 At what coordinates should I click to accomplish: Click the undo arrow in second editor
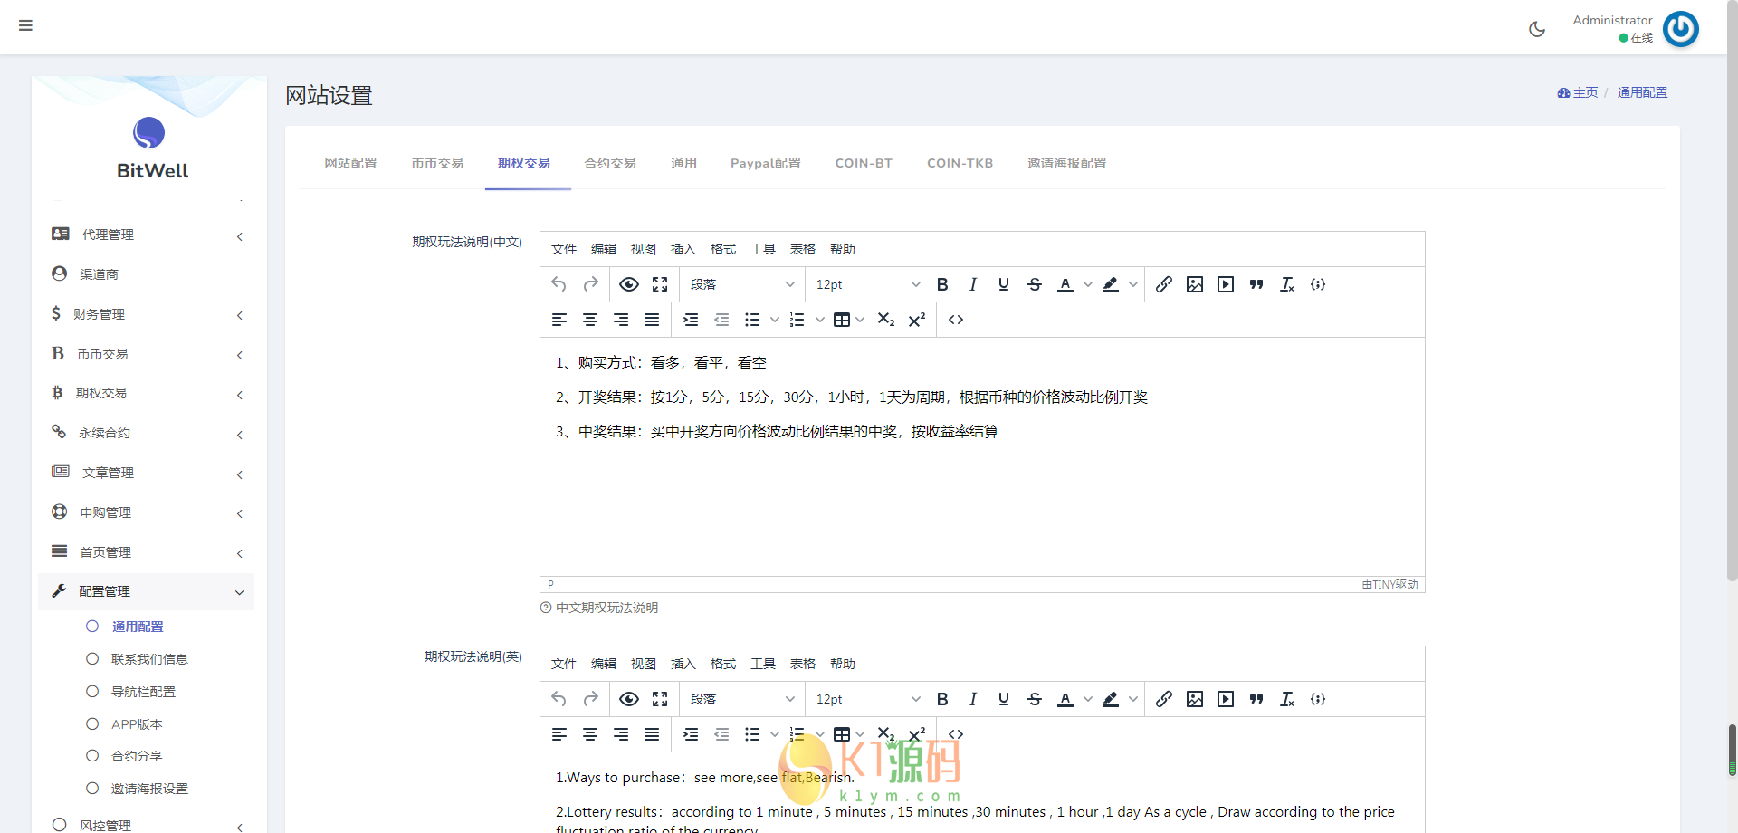tap(559, 699)
